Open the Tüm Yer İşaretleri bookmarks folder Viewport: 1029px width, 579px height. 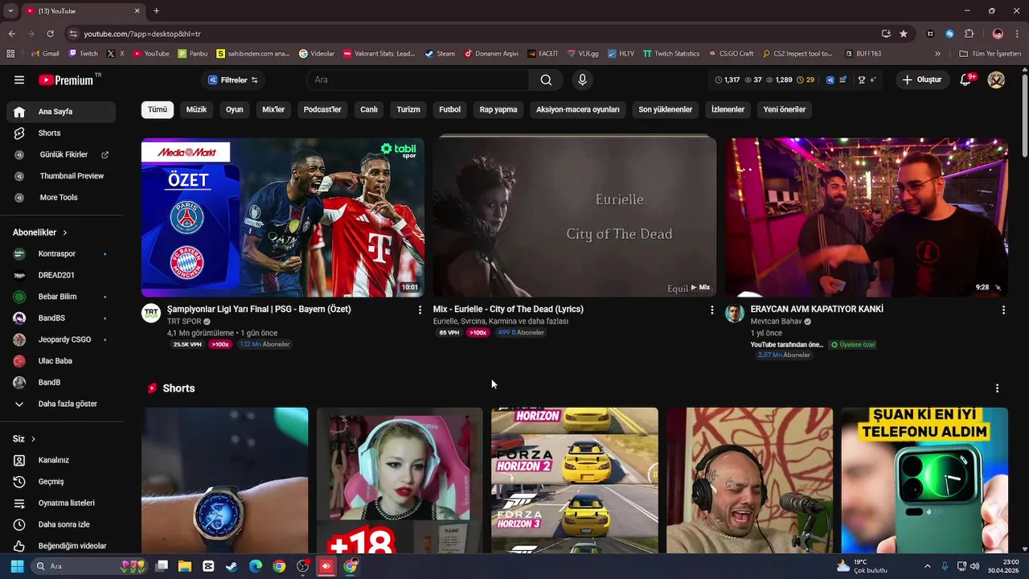point(990,54)
